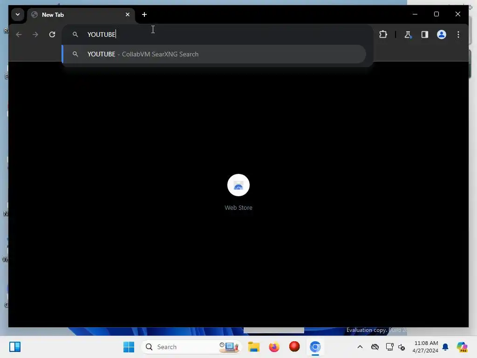477x358 pixels.
Task: Open the Chrome tab search dropdown
Action: pos(18,14)
